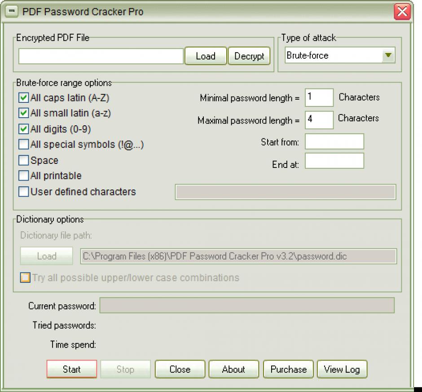Focus the Encrypted PDF File path field

coord(101,56)
